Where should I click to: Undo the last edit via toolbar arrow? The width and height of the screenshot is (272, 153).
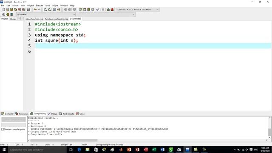[35, 10]
